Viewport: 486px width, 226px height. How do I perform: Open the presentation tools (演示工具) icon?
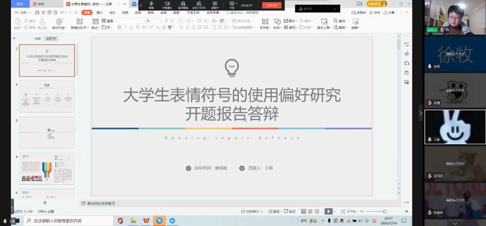click(x=324, y=21)
